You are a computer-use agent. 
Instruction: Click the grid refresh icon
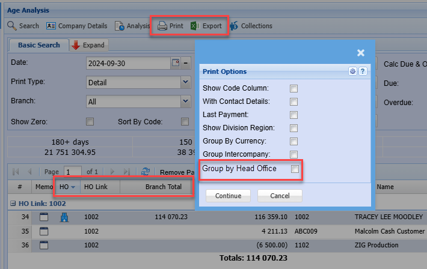tap(145, 172)
